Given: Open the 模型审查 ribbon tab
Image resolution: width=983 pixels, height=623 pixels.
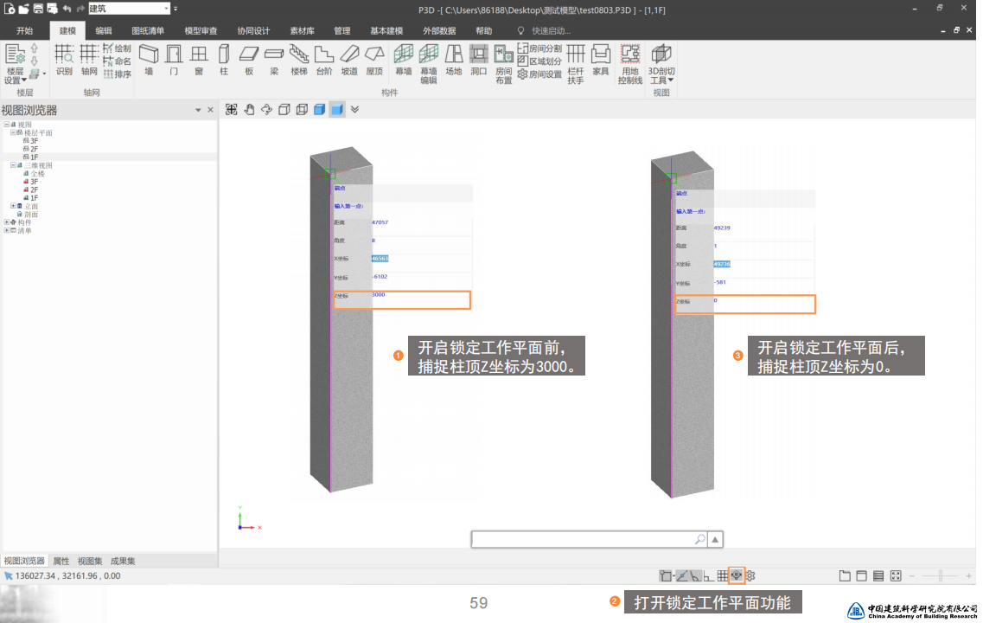Looking at the screenshot, I should pyautogui.click(x=201, y=31).
